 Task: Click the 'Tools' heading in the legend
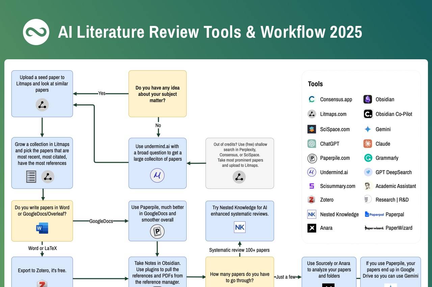(315, 84)
